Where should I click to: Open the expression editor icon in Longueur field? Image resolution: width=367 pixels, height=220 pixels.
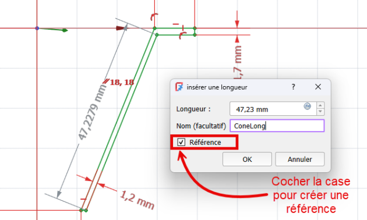tap(308, 106)
